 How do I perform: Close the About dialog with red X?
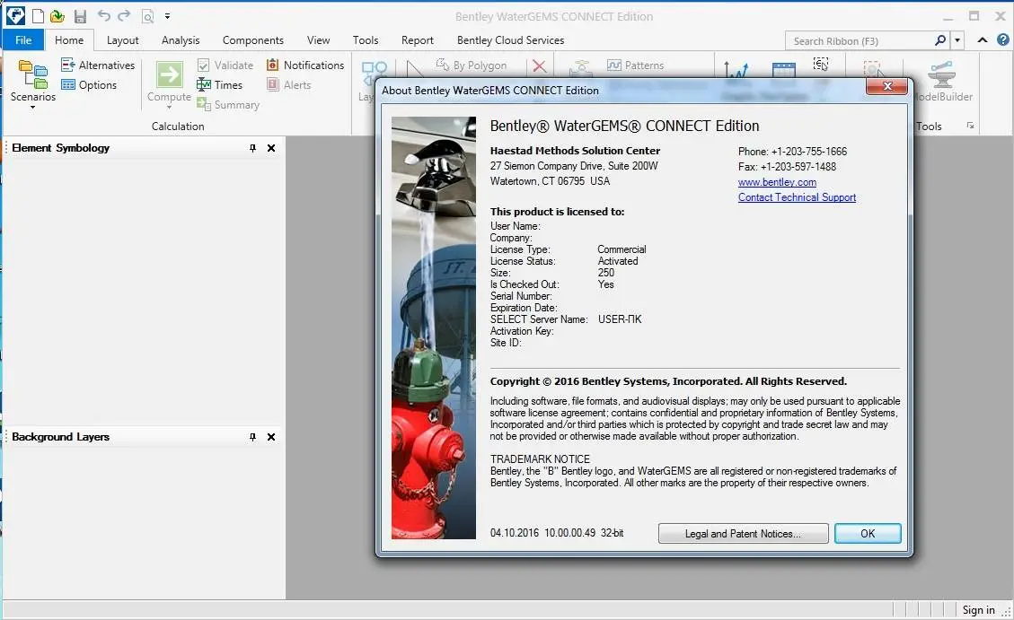(x=888, y=86)
